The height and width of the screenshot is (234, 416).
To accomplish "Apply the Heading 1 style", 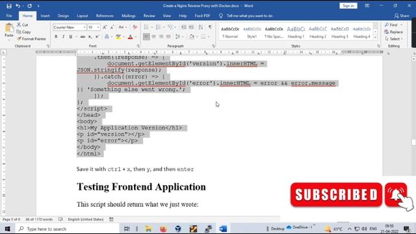I will click(x=296, y=32).
